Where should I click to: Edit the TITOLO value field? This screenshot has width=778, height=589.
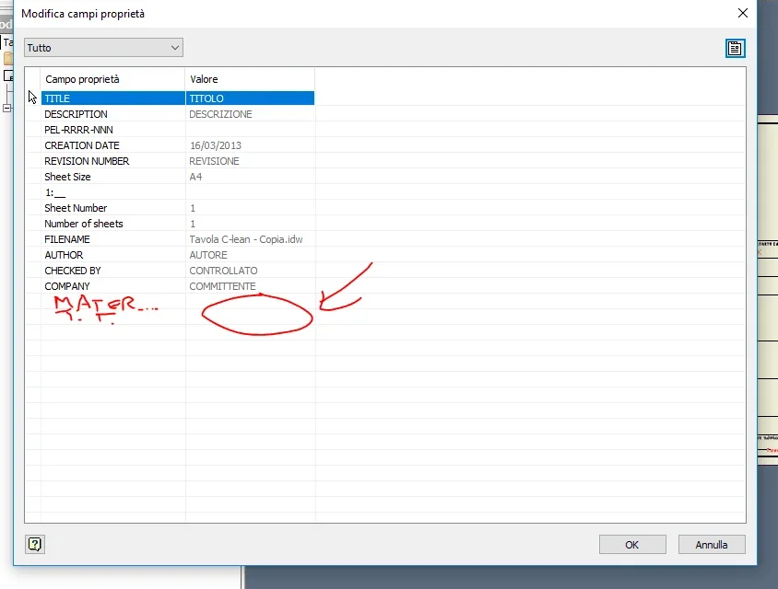coord(250,98)
